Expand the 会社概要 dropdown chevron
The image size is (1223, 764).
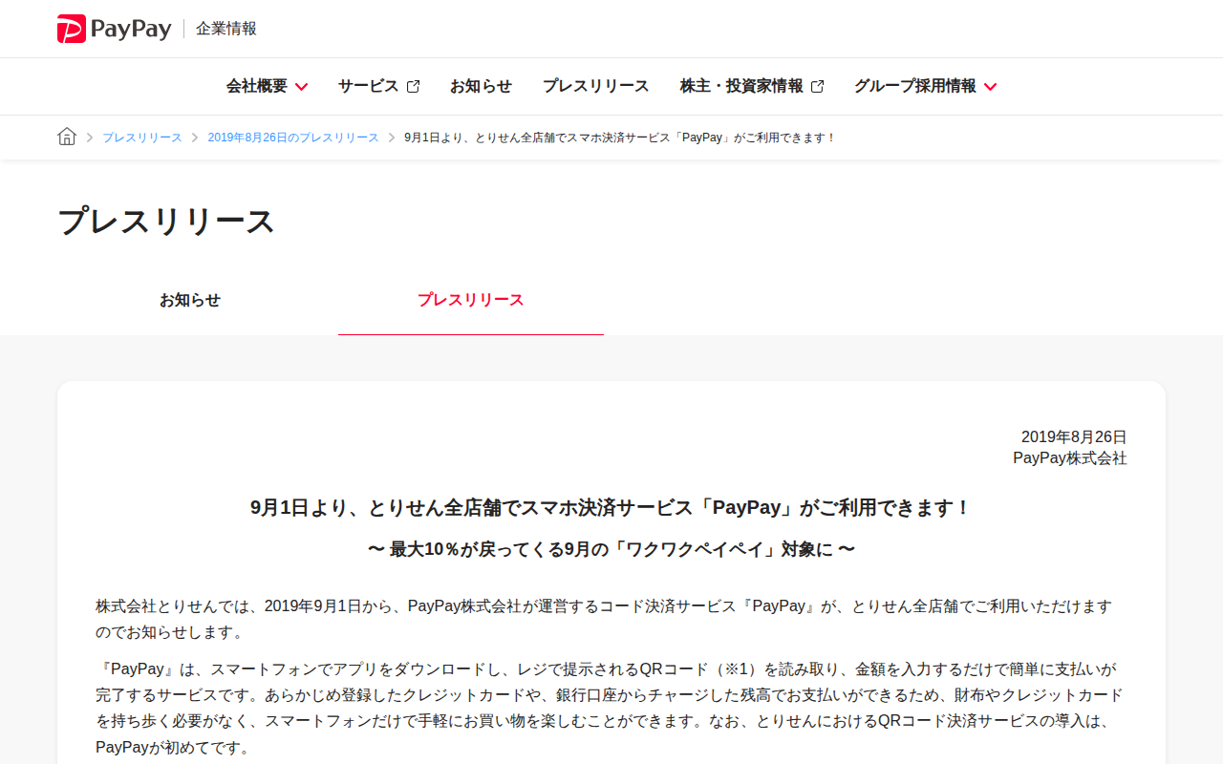pyautogui.click(x=301, y=87)
